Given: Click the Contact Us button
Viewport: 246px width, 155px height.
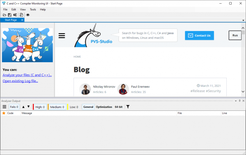Looking at the screenshot, I should coord(199,36).
